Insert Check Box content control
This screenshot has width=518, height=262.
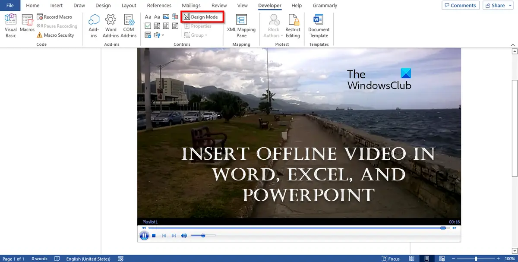click(x=148, y=26)
